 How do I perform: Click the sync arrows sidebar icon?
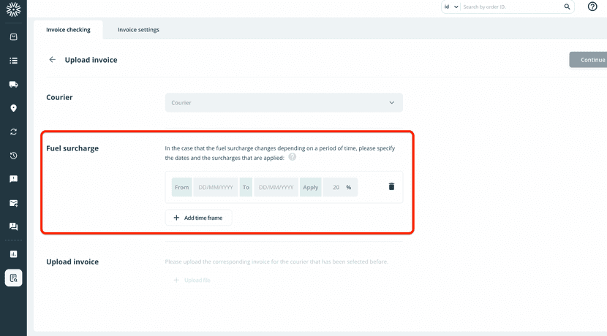(x=13, y=132)
